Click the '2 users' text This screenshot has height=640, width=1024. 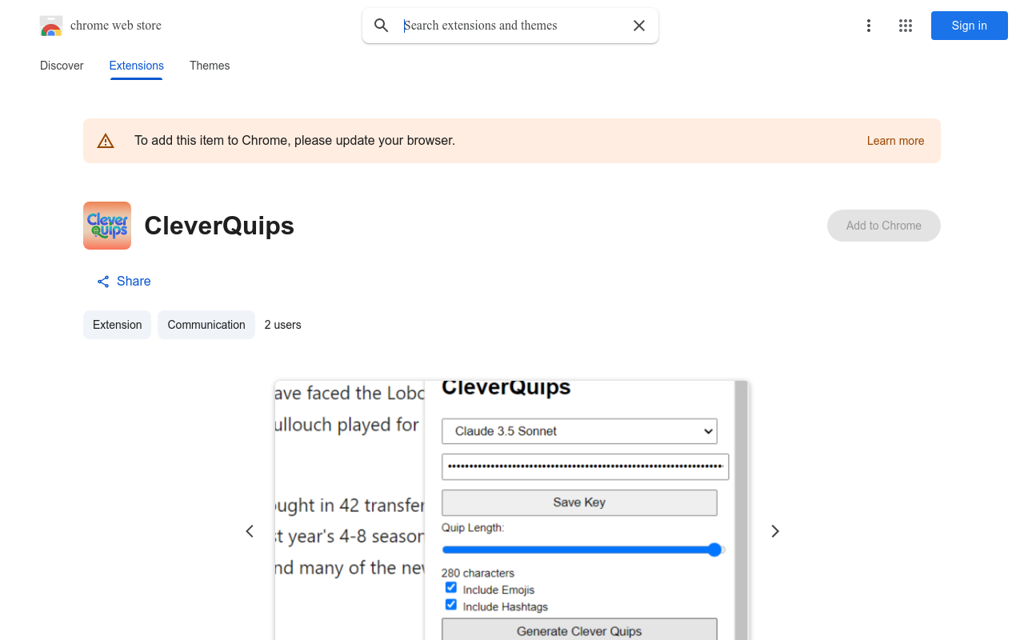(282, 325)
